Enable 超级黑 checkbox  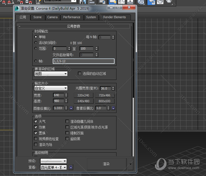pyautogui.click(x=67, y=139)
